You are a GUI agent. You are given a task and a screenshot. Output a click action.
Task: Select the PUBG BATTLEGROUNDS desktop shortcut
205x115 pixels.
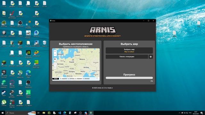coord(12,94)
